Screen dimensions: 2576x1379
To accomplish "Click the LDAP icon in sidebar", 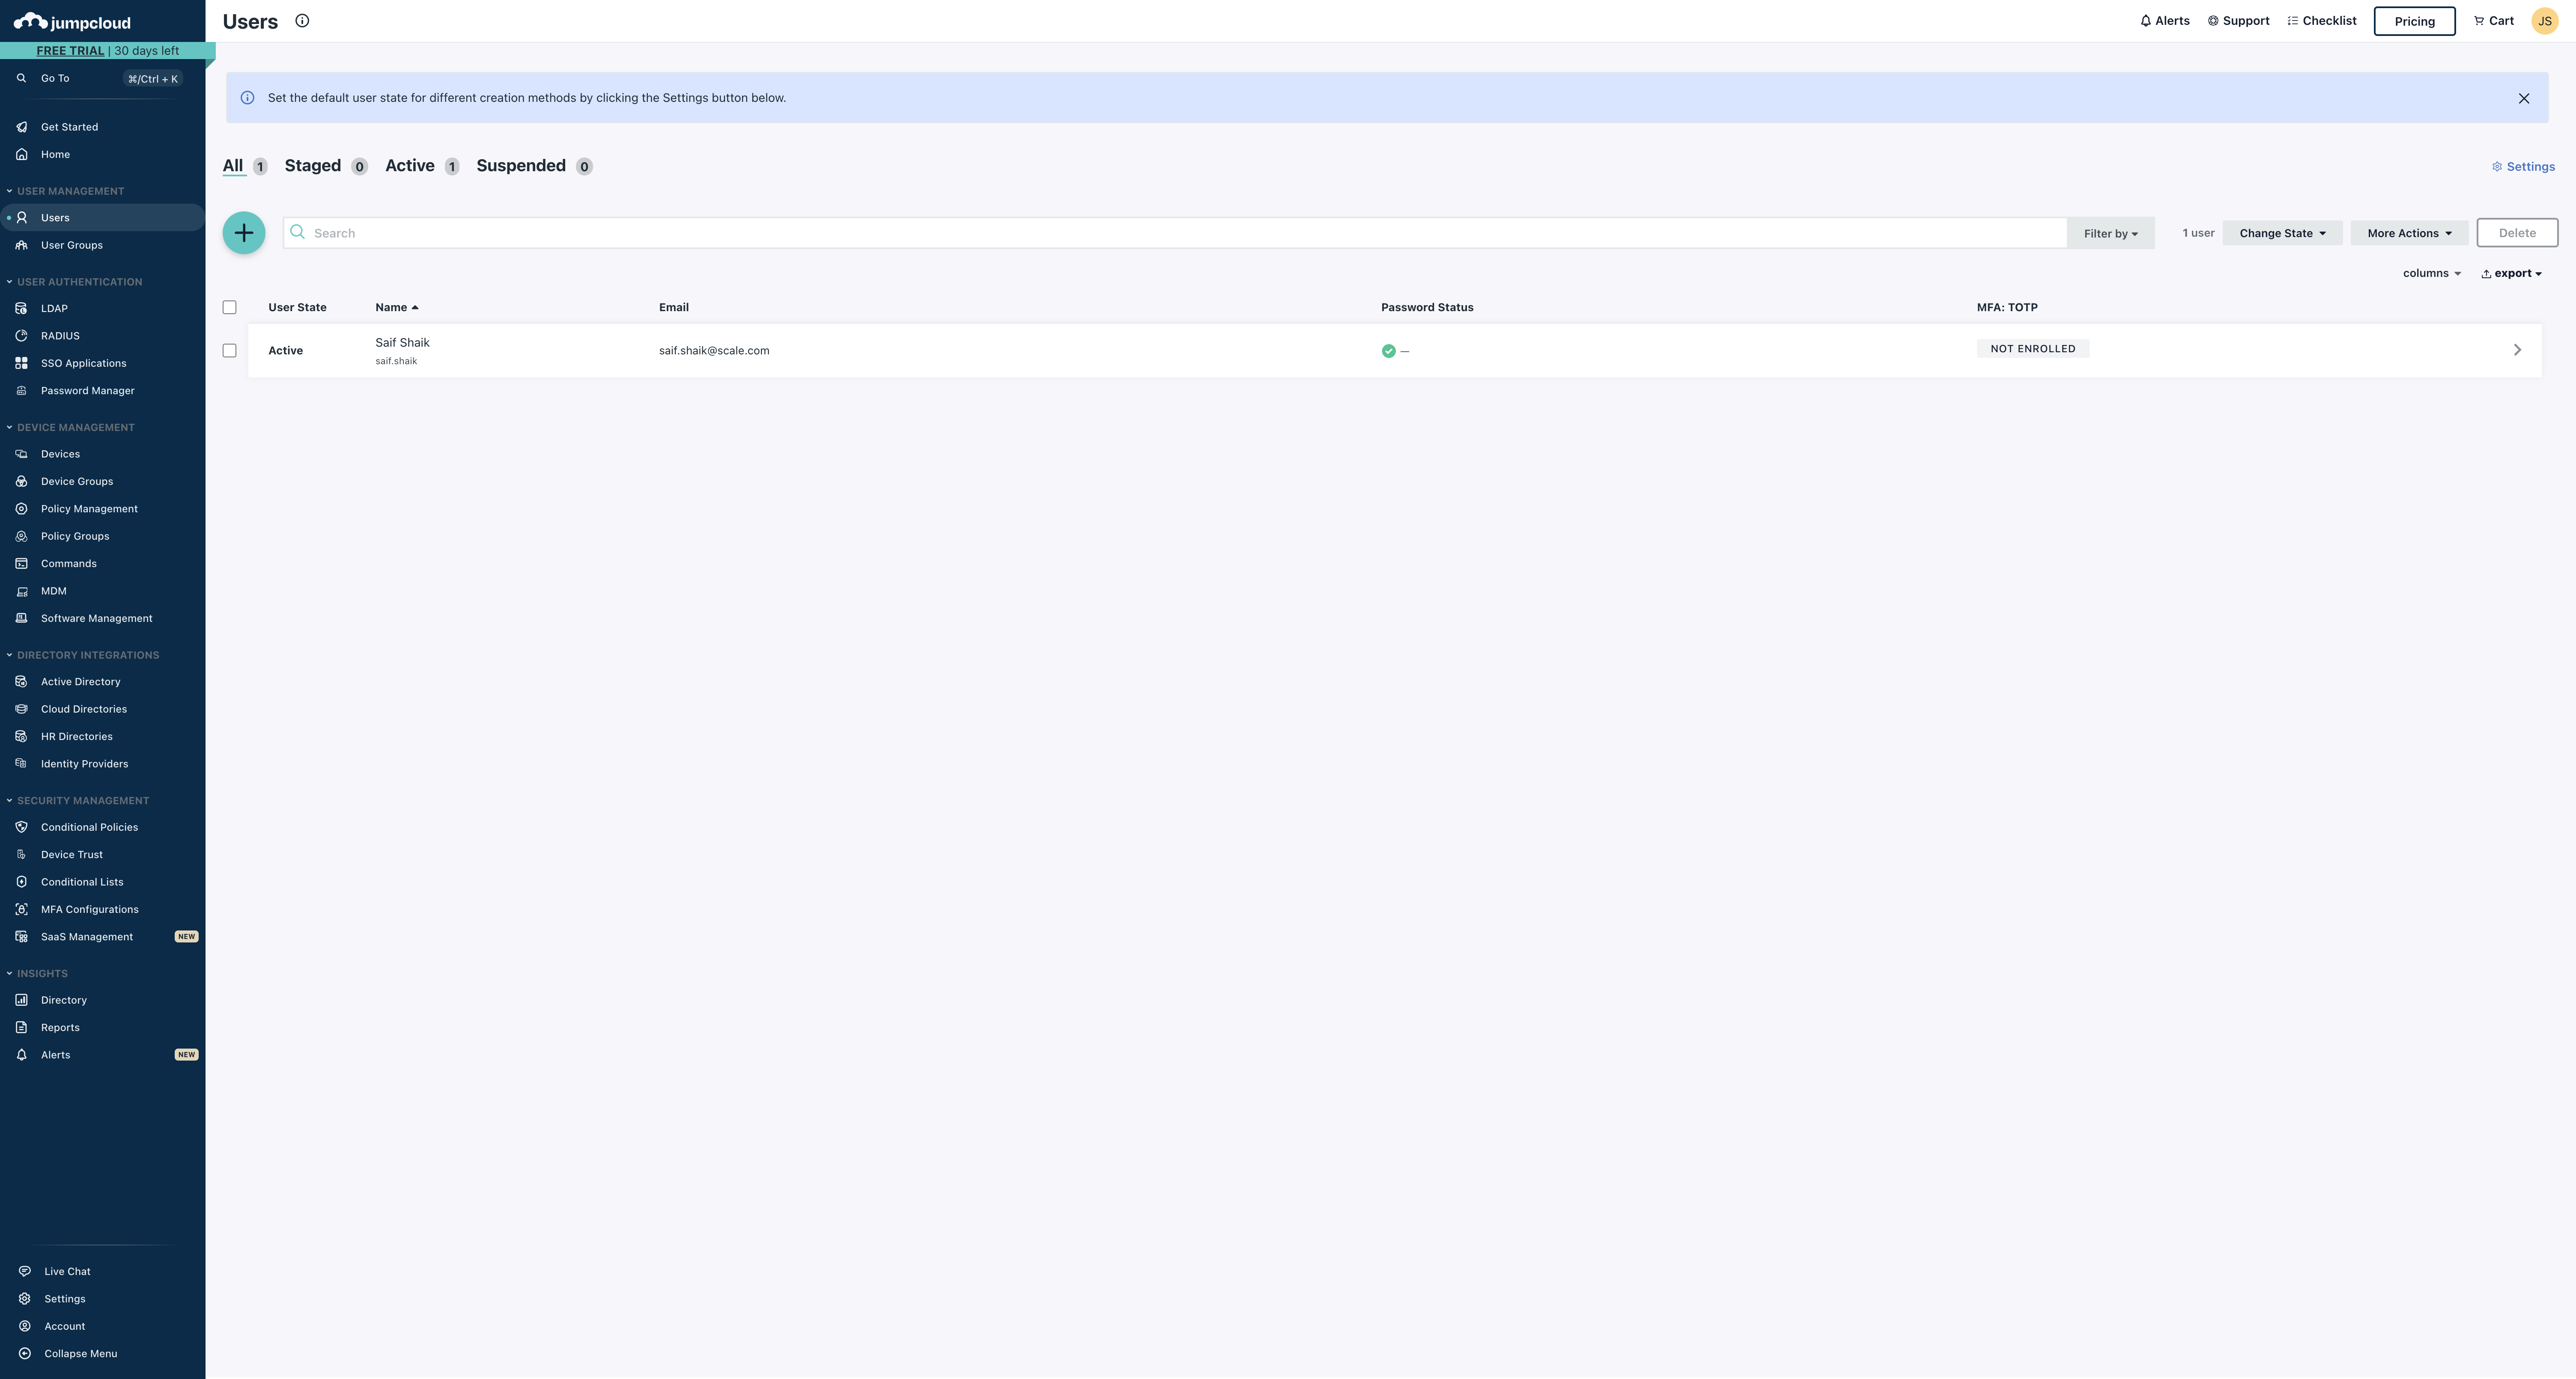I will pos(21,309).
